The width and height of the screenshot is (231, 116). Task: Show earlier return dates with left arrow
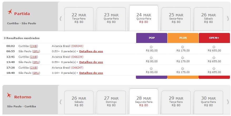click(60, 101)
